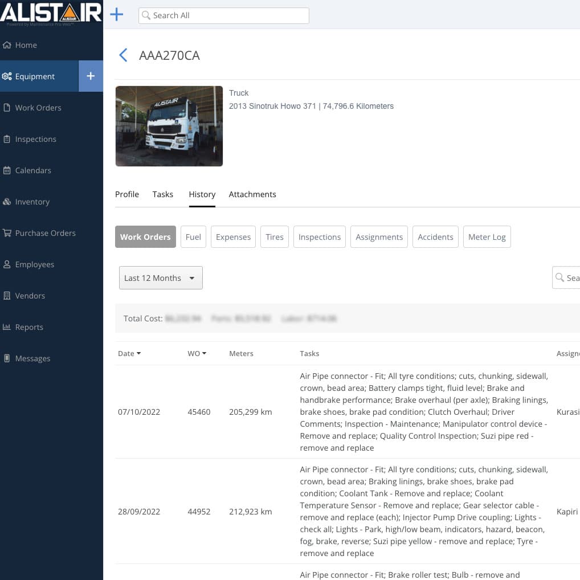Switch to the Profile tab
The height and width of the screenshot is (580, 580).
coord(127,194)
